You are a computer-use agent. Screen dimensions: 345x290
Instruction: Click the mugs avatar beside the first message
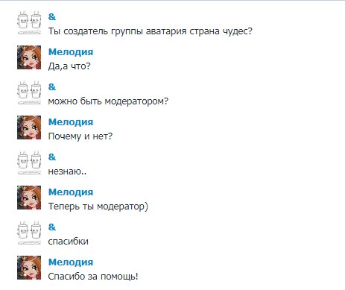click(x=29, y=22)
